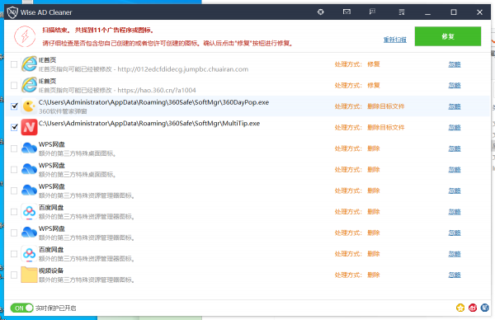Screen dimensions: 495x320
Task: Check the first IE首页 checkbox
Action: tap(14, 64)
